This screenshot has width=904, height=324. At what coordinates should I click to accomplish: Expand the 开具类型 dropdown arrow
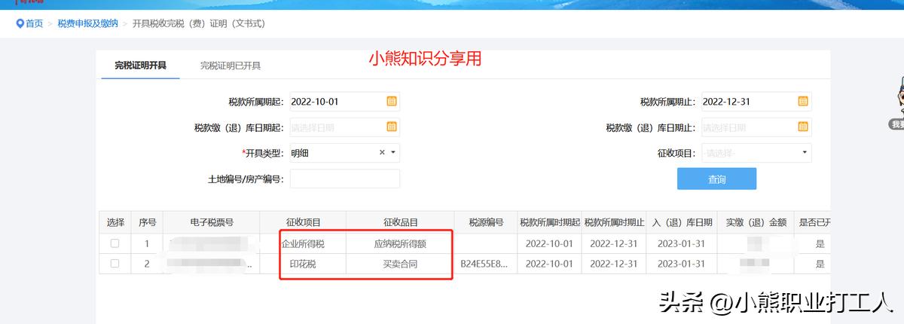click(x=392, y=153)
